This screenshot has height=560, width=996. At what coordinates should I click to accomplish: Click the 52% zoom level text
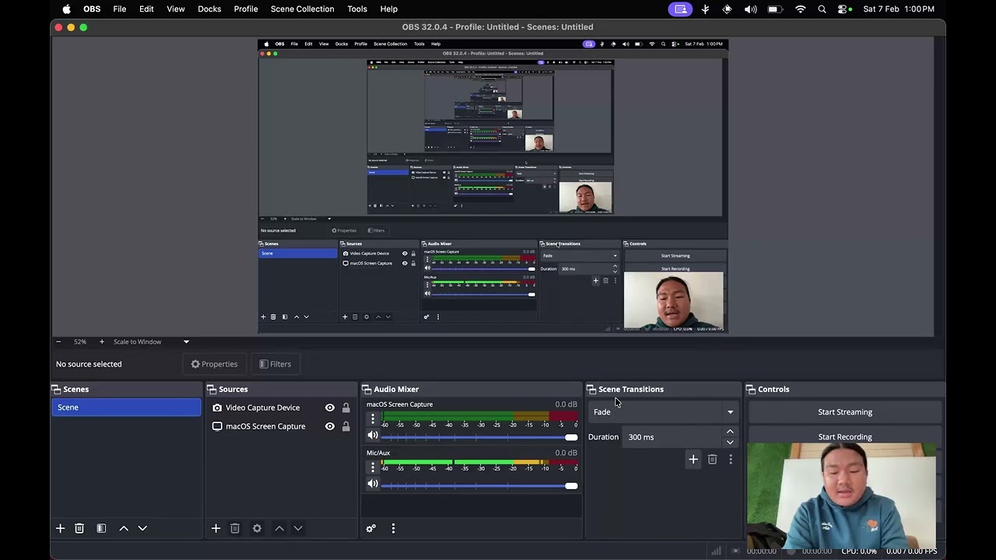click(80, 341)
